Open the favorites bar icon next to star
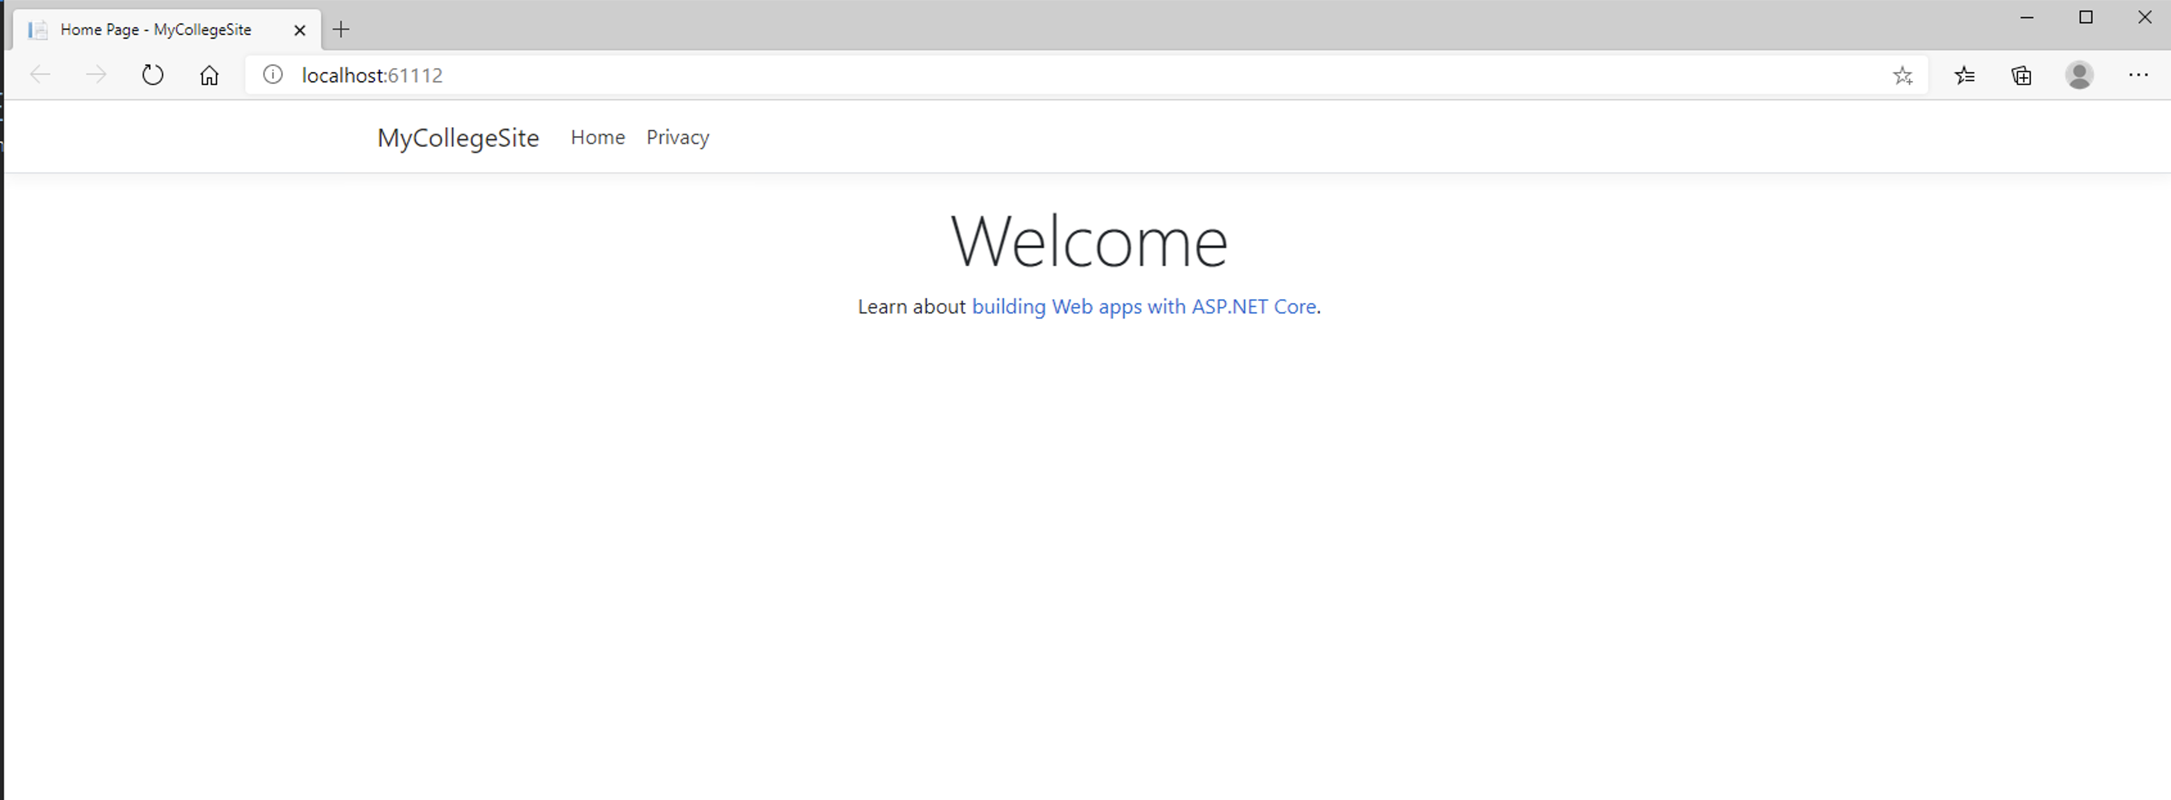2171x800 pixels. (1966, 75)
